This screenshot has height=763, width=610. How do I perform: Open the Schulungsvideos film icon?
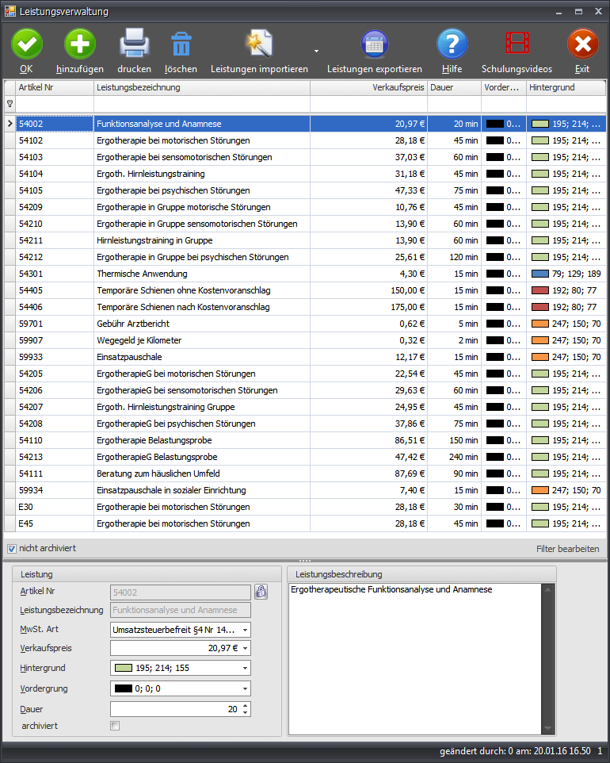(x=517, y=44)
